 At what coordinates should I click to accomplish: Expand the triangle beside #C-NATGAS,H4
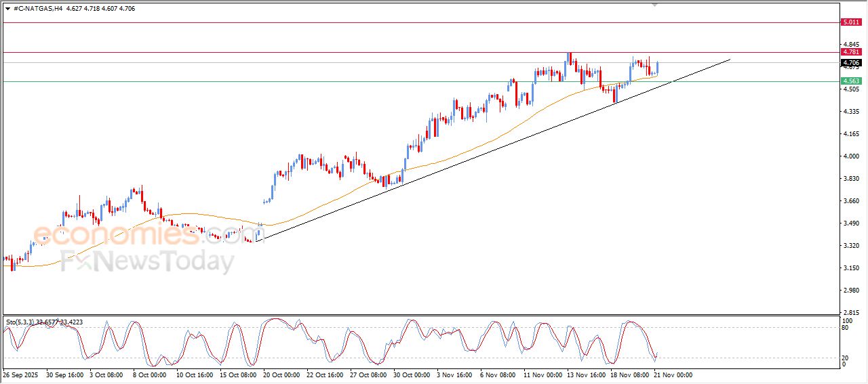tap(7, 9)
